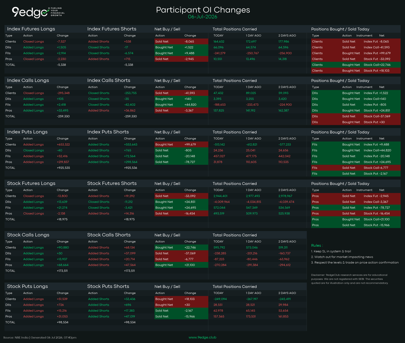
Task: Click the +21,274 FIIs longs value
Action: (62, 208)
